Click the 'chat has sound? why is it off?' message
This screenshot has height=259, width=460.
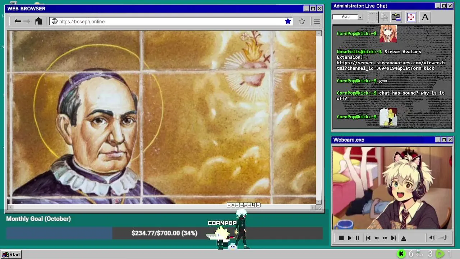coord(390,96)
